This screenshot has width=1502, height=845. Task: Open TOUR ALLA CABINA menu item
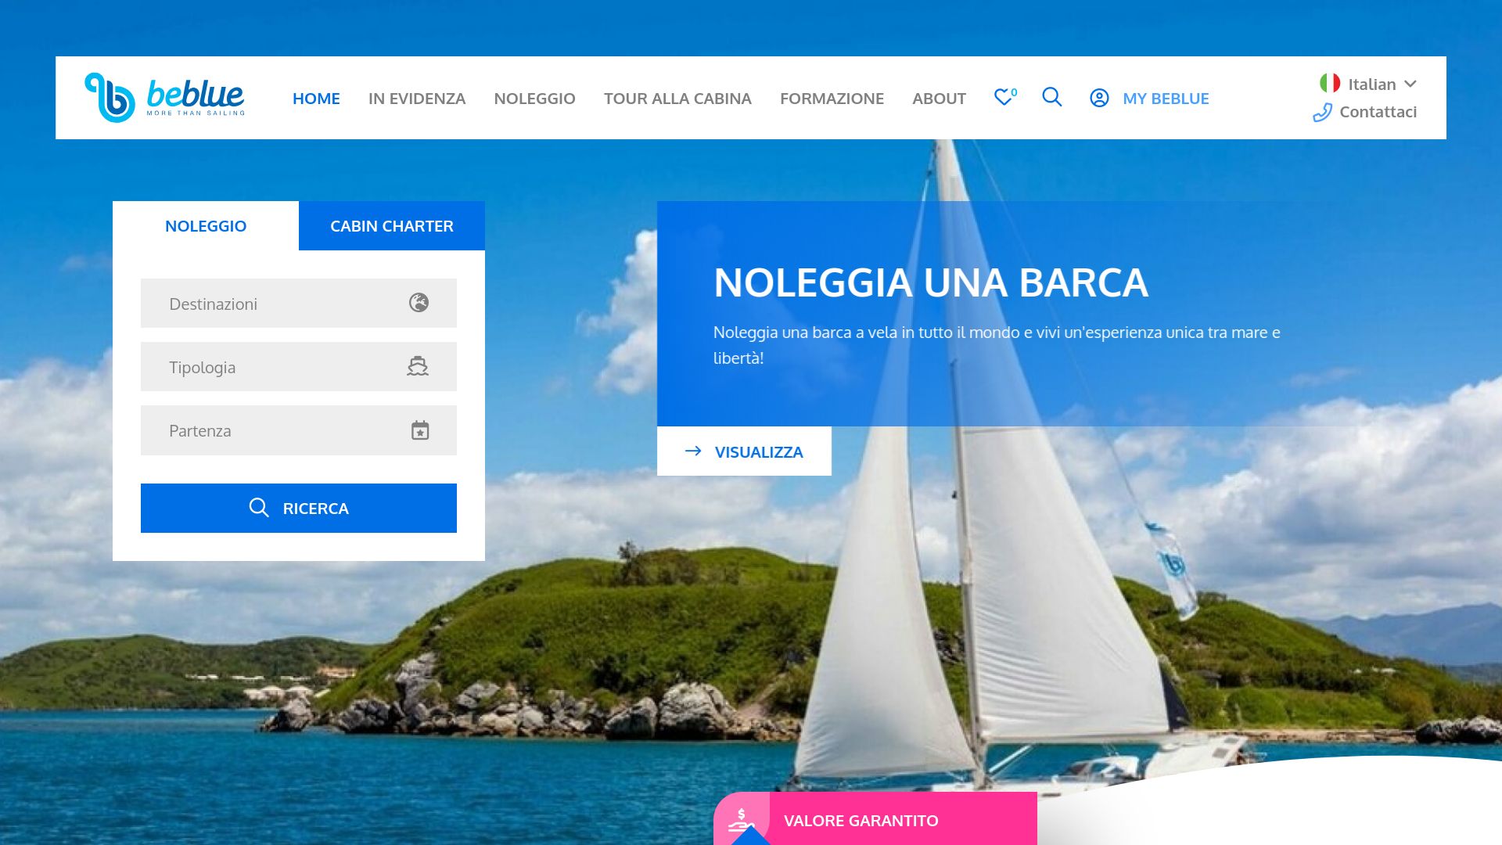coord(677,99)
